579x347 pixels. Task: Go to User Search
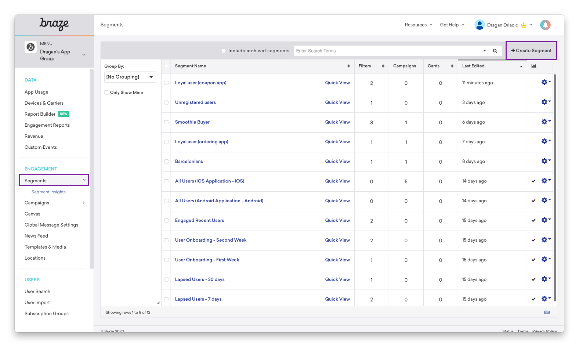click(x=37, y=291)
